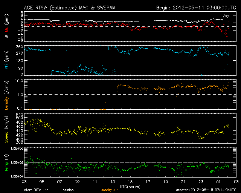Viewport: 241px width, 193px height.
Task: Click the '360' tick on the Phi axis
Action: (x=20, y=47)
